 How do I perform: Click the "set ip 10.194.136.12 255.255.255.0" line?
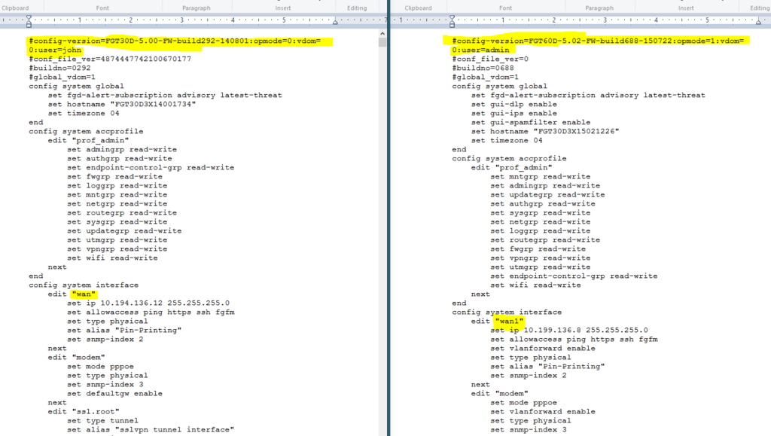click(148, 303)
